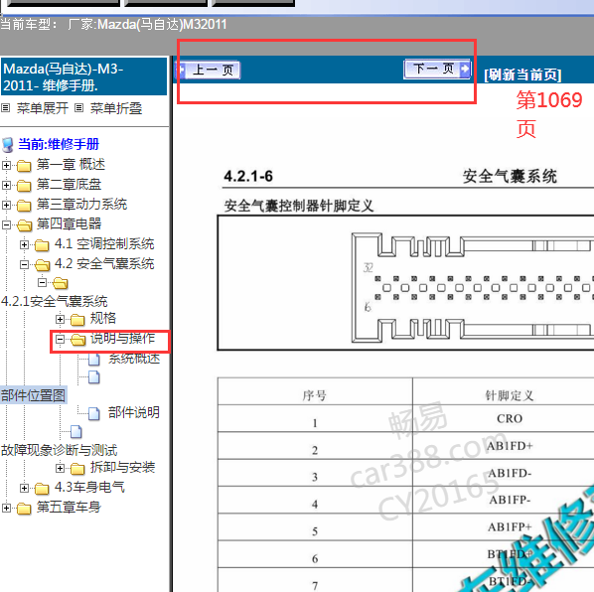Image resolution: width=594 pixels, height=592 pixels.
Task: Select 规格 tree item
Action: click(x=103, y=318)
